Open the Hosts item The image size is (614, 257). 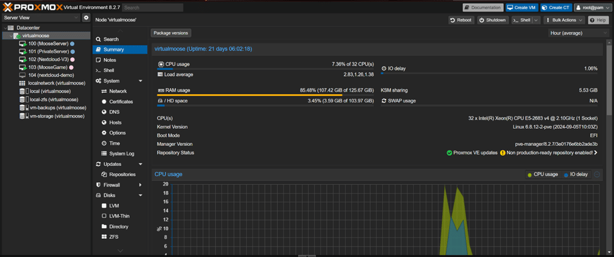(120, 123)
